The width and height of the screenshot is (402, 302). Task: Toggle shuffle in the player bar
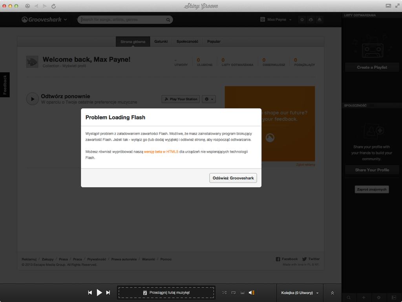pos(224,293)
